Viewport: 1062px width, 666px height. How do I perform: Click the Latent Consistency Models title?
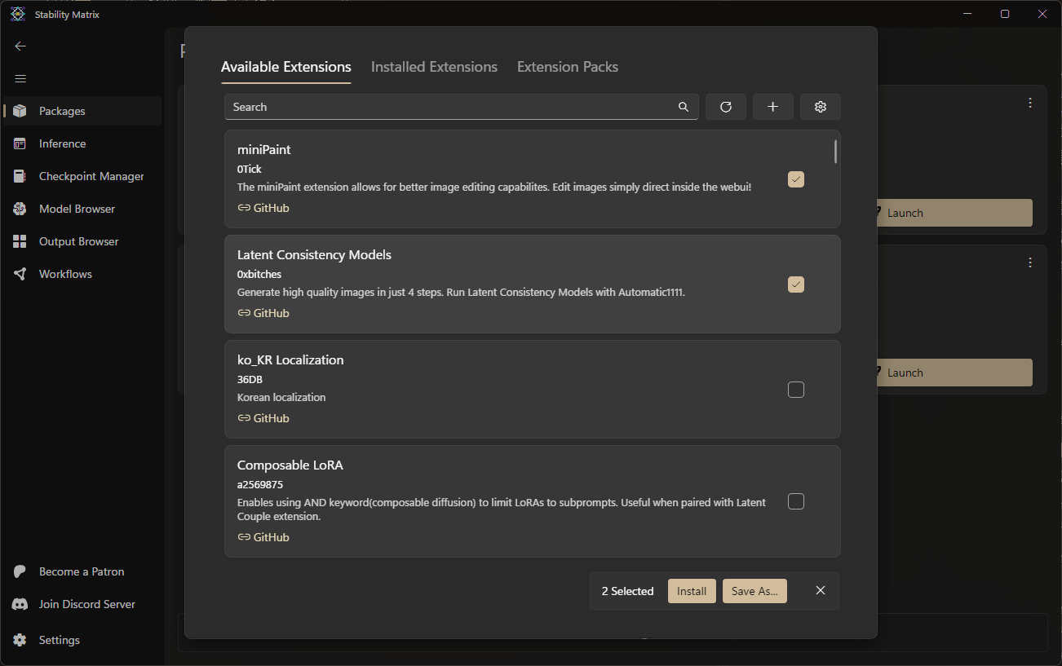click(314, 255)
